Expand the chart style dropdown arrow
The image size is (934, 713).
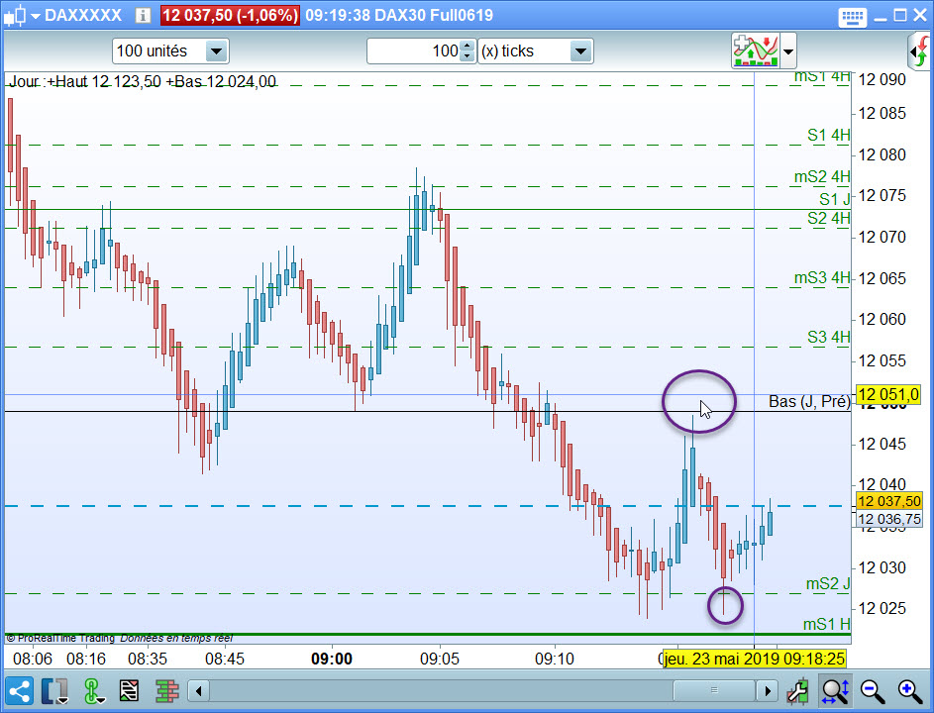point(35,16)
